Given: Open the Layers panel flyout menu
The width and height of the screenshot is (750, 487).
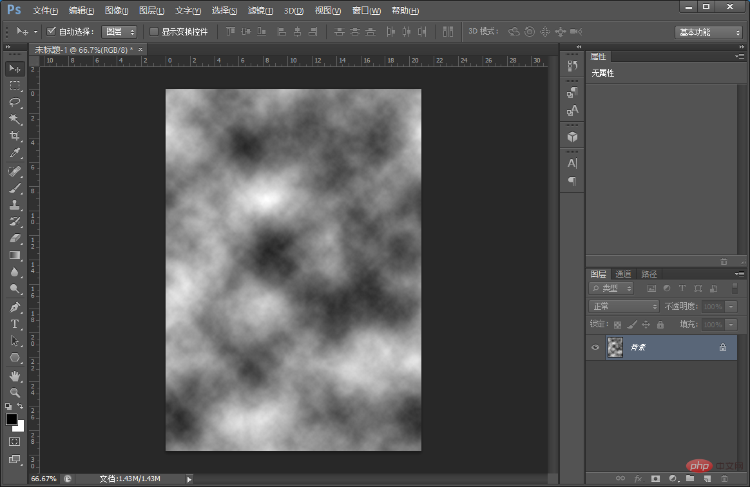Looking at the screenshot, I should click(x=740, y=274).
